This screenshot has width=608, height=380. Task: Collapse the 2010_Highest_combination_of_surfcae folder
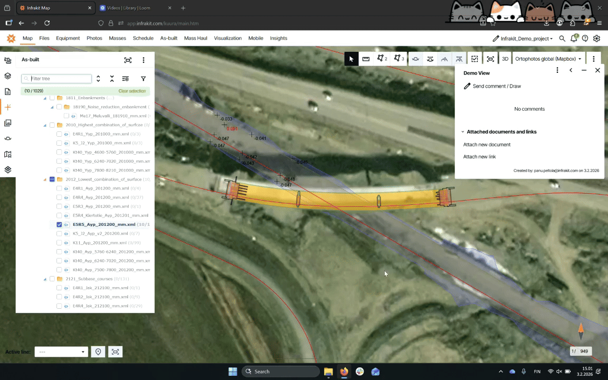coord(45,125)
